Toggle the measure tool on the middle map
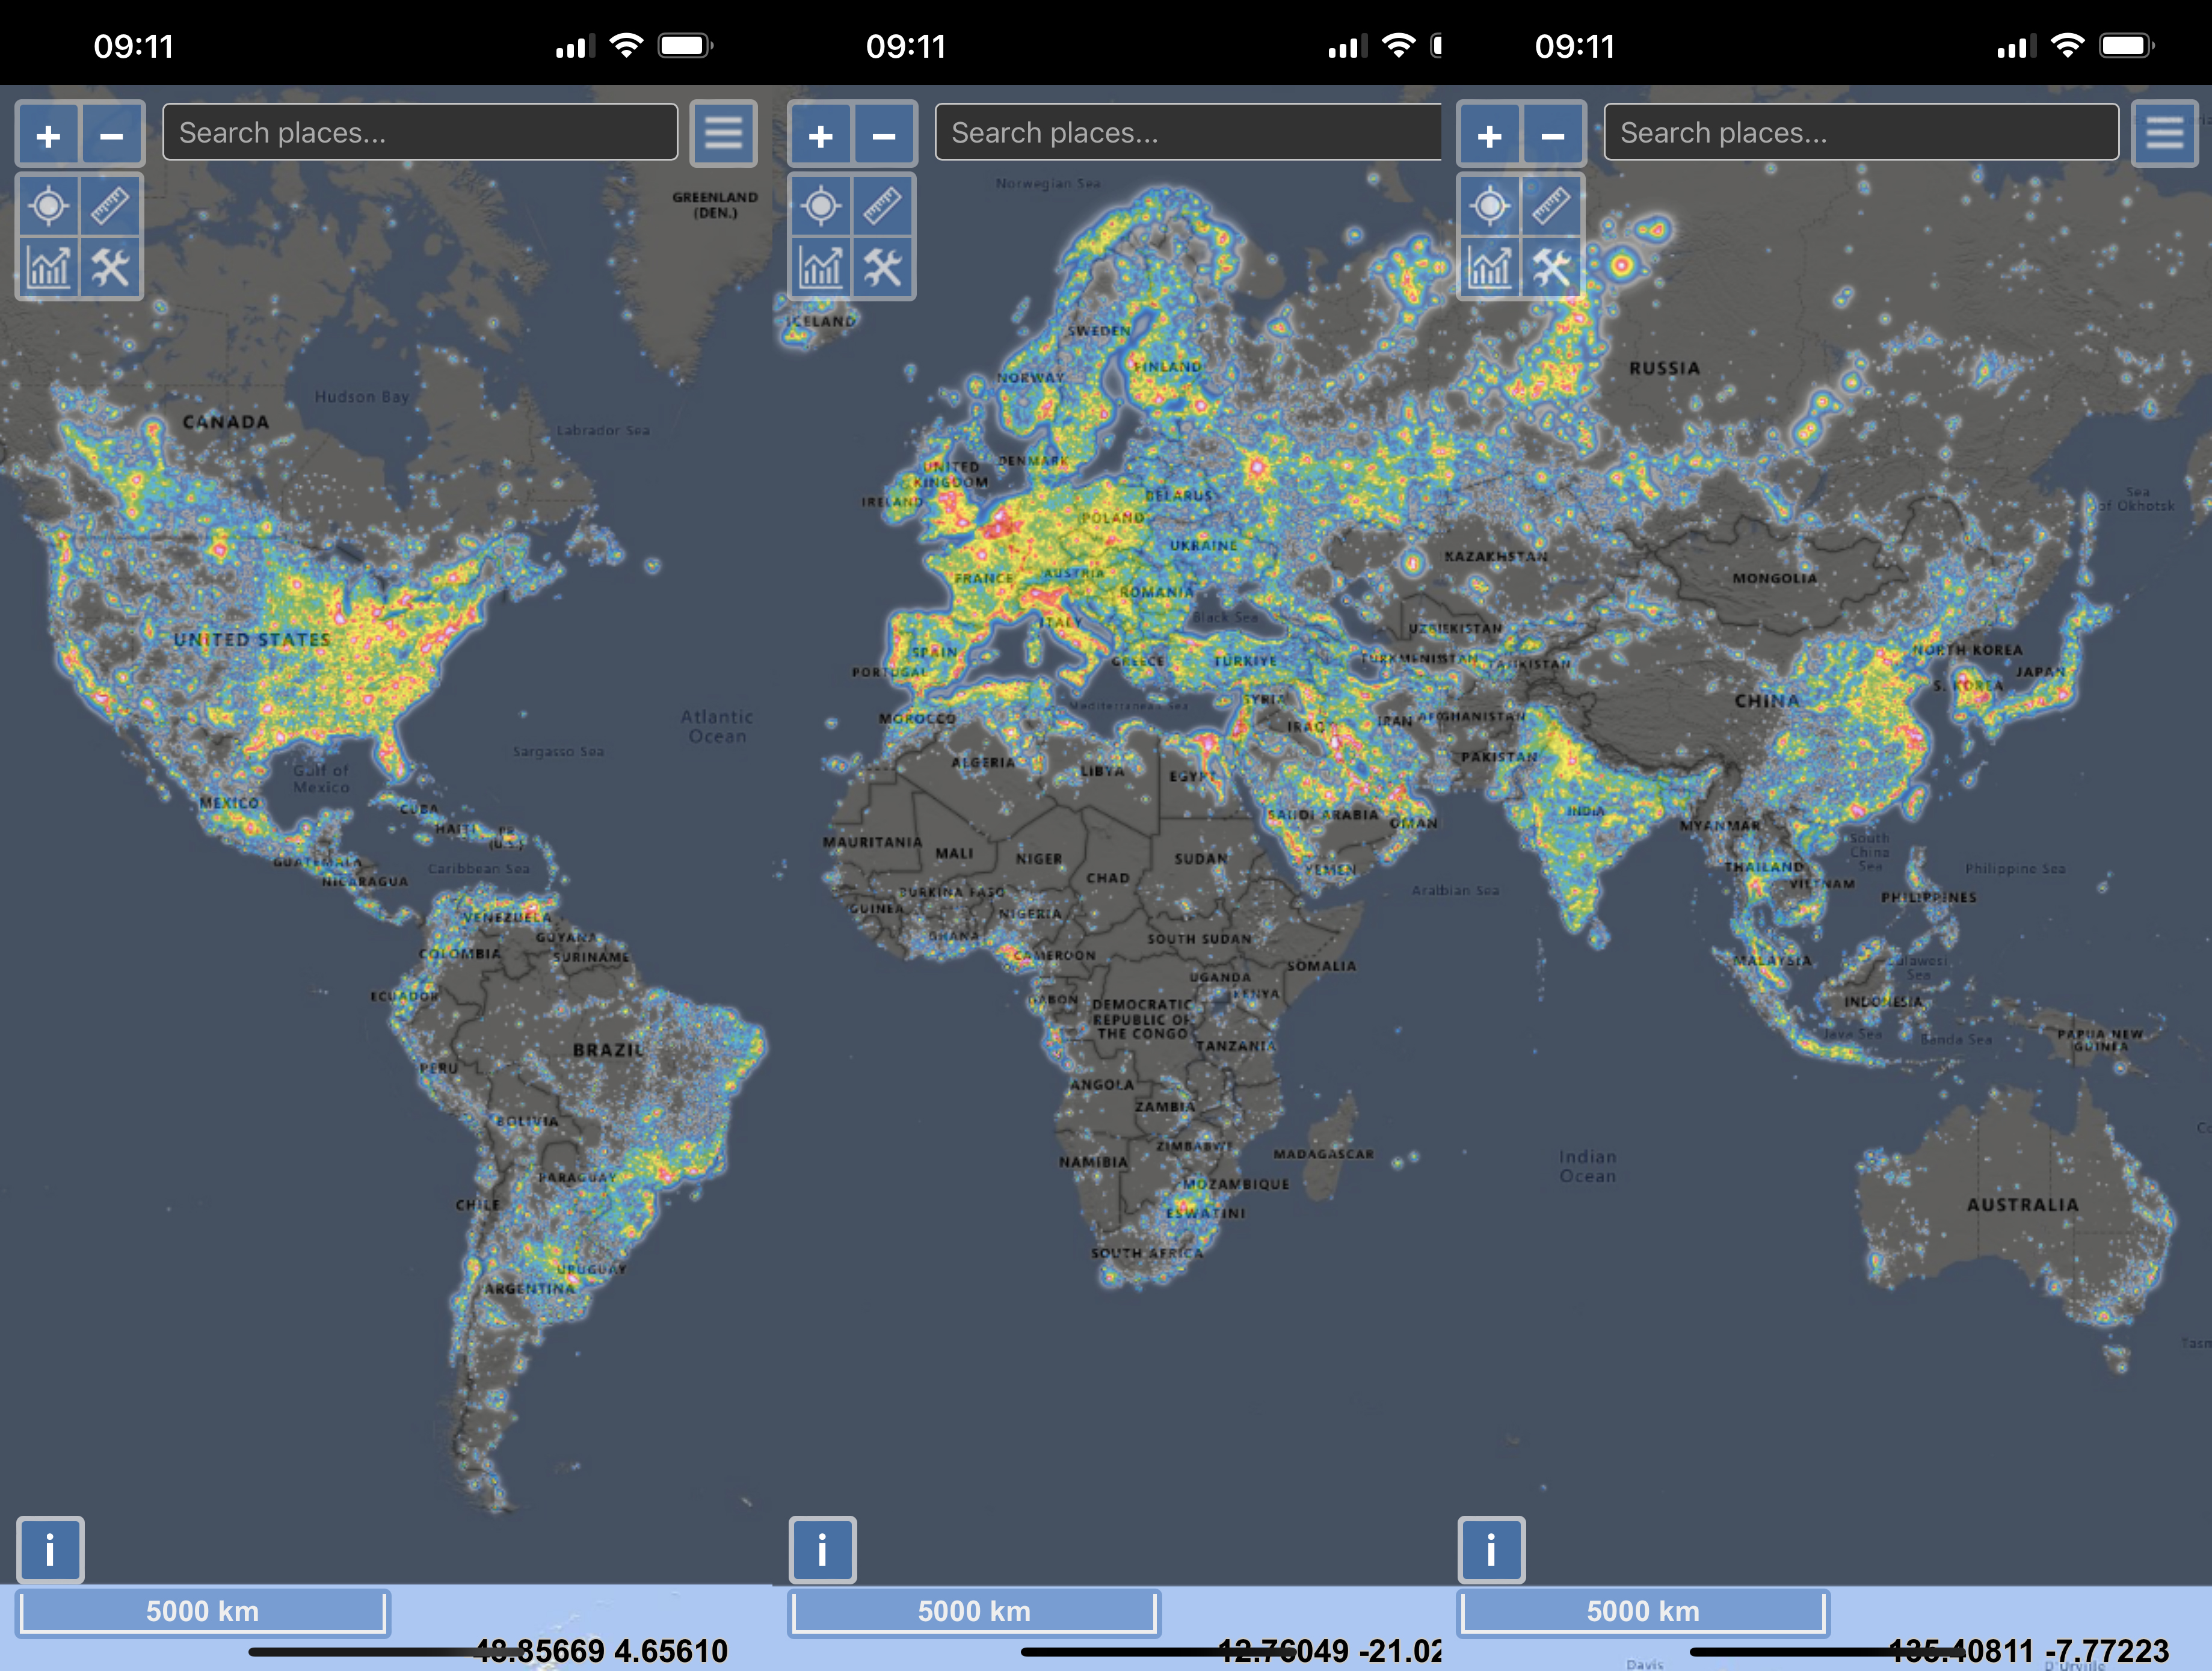The image size is (2212, 1671). tap(881, 205)
